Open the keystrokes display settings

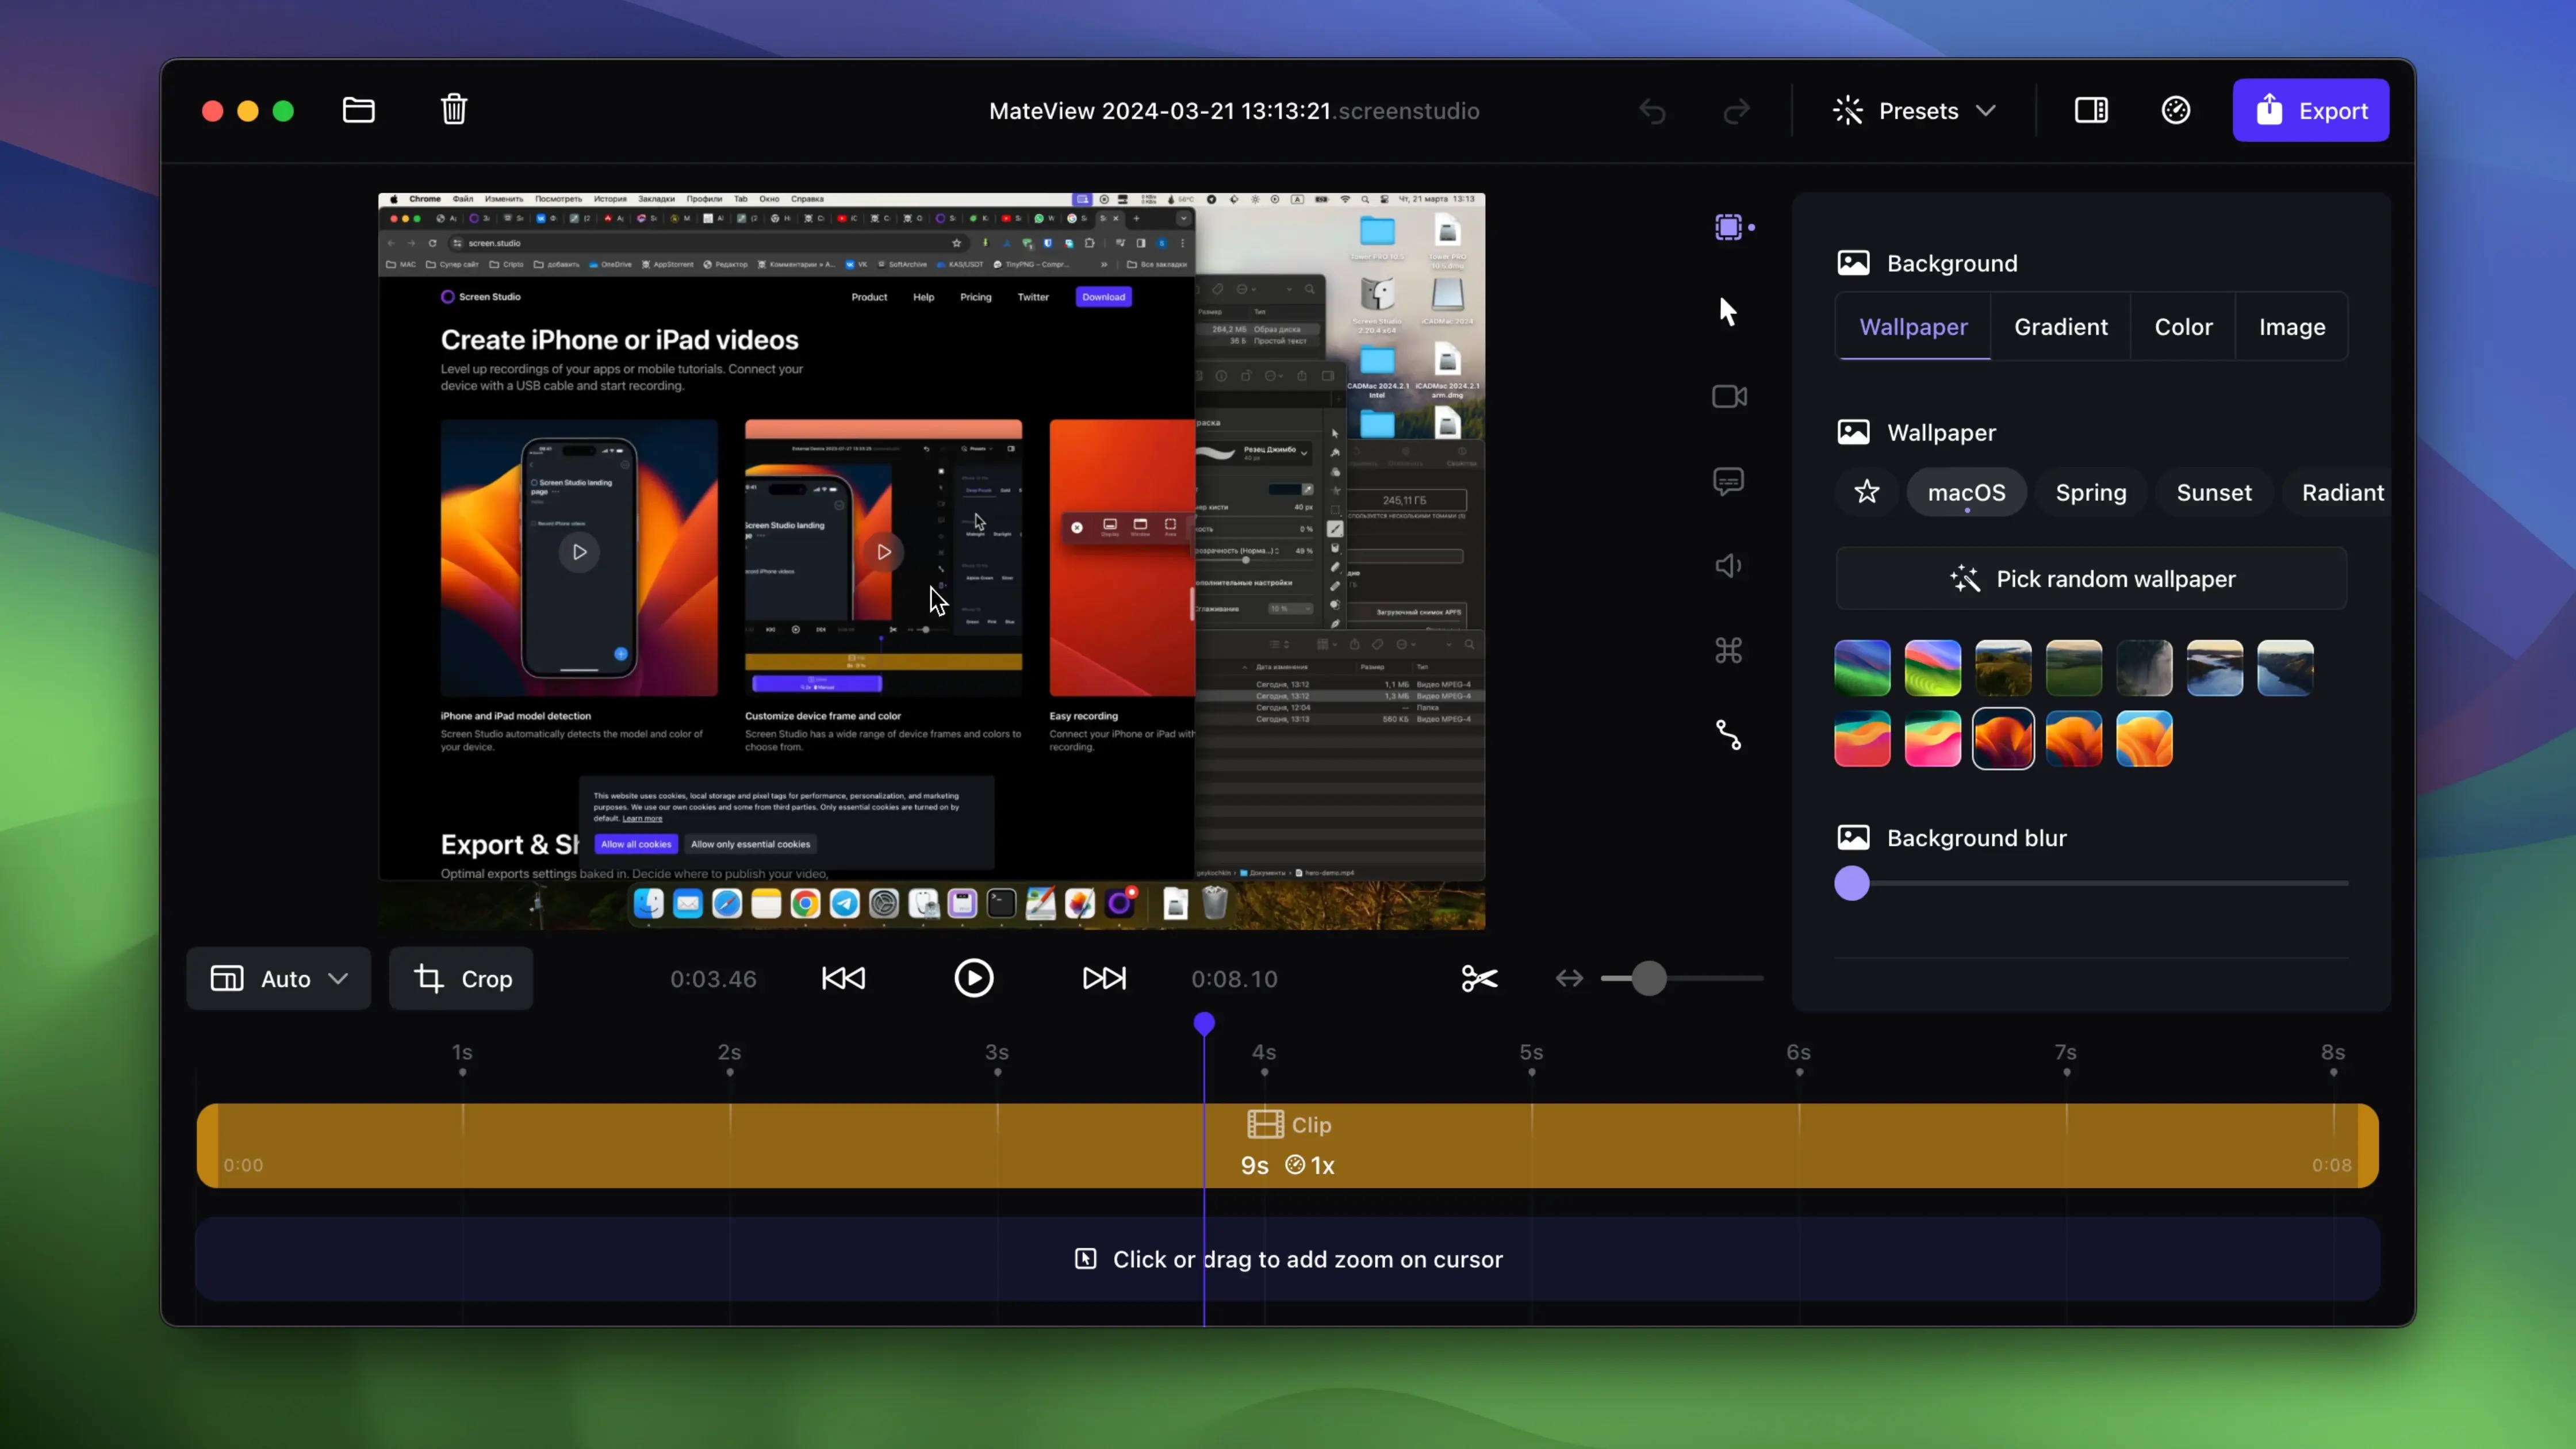(1729, 650)
